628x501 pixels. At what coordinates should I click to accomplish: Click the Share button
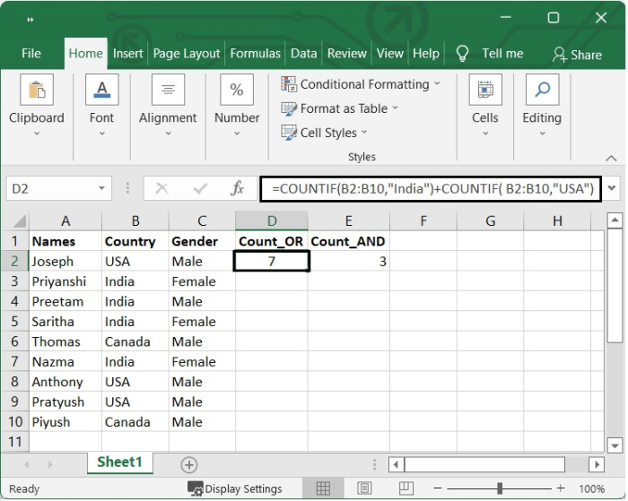click(577, 55)
